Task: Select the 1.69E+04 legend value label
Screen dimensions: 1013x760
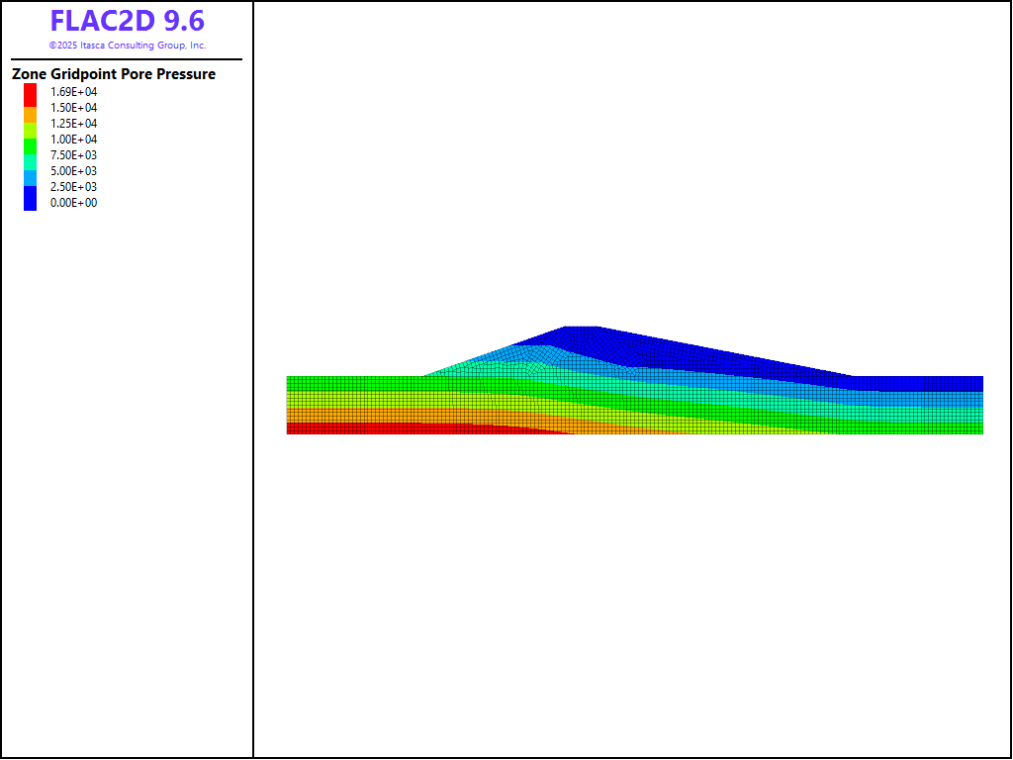Action: (x=74, y=92)
